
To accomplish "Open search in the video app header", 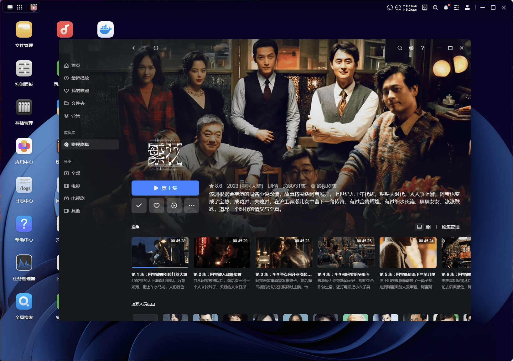I will point(400,48).
